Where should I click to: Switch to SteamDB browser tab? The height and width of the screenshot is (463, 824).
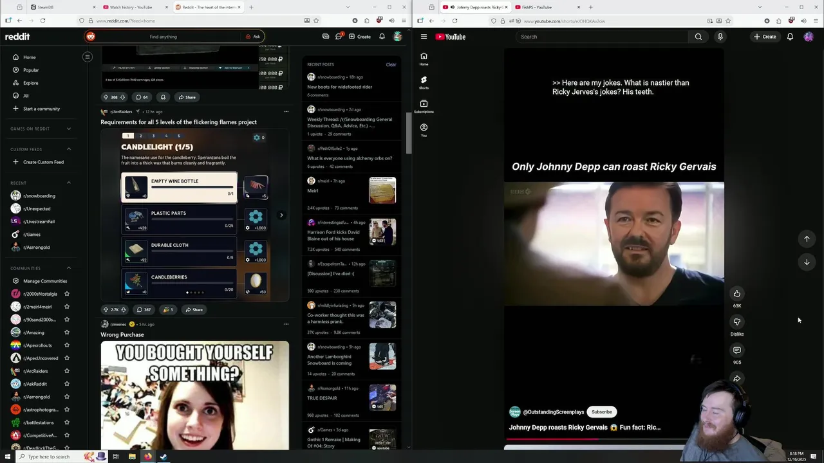pyautogui.click(x=62, y=7)
